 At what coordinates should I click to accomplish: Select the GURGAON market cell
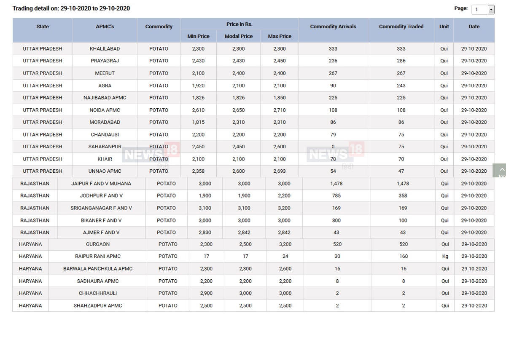(98, 244)
